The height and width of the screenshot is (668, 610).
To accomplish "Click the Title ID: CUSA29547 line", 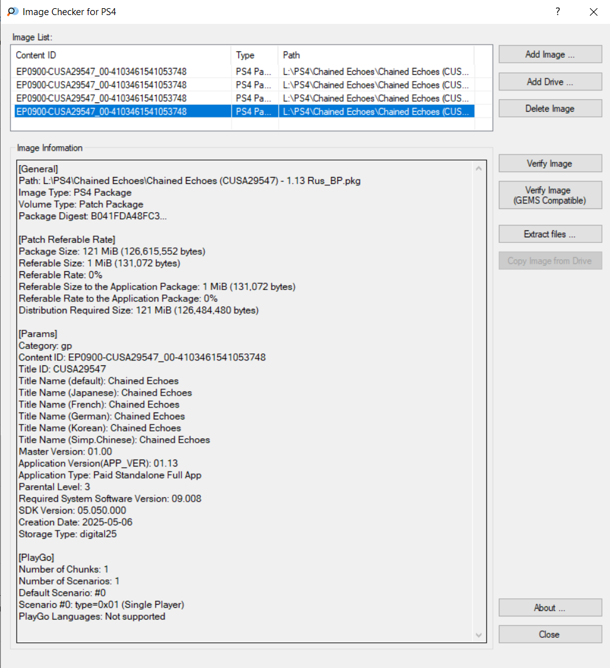I will (x=62, y=369).
